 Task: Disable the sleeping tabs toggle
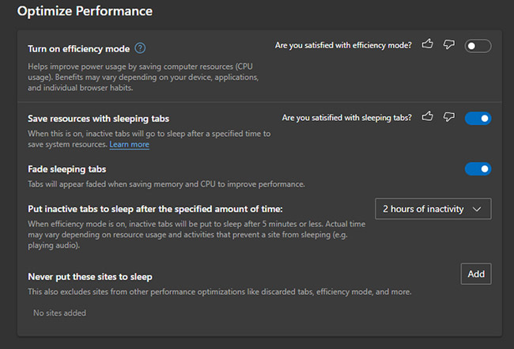pos(478,119)
